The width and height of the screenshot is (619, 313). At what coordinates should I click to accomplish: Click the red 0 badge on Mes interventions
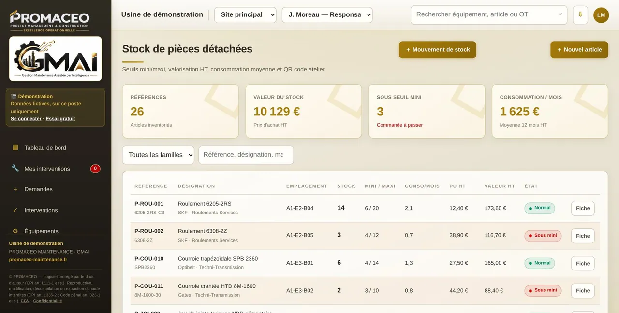point(95,169)
